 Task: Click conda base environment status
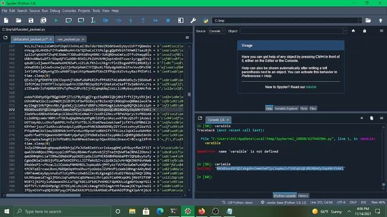tap(284, 203)
